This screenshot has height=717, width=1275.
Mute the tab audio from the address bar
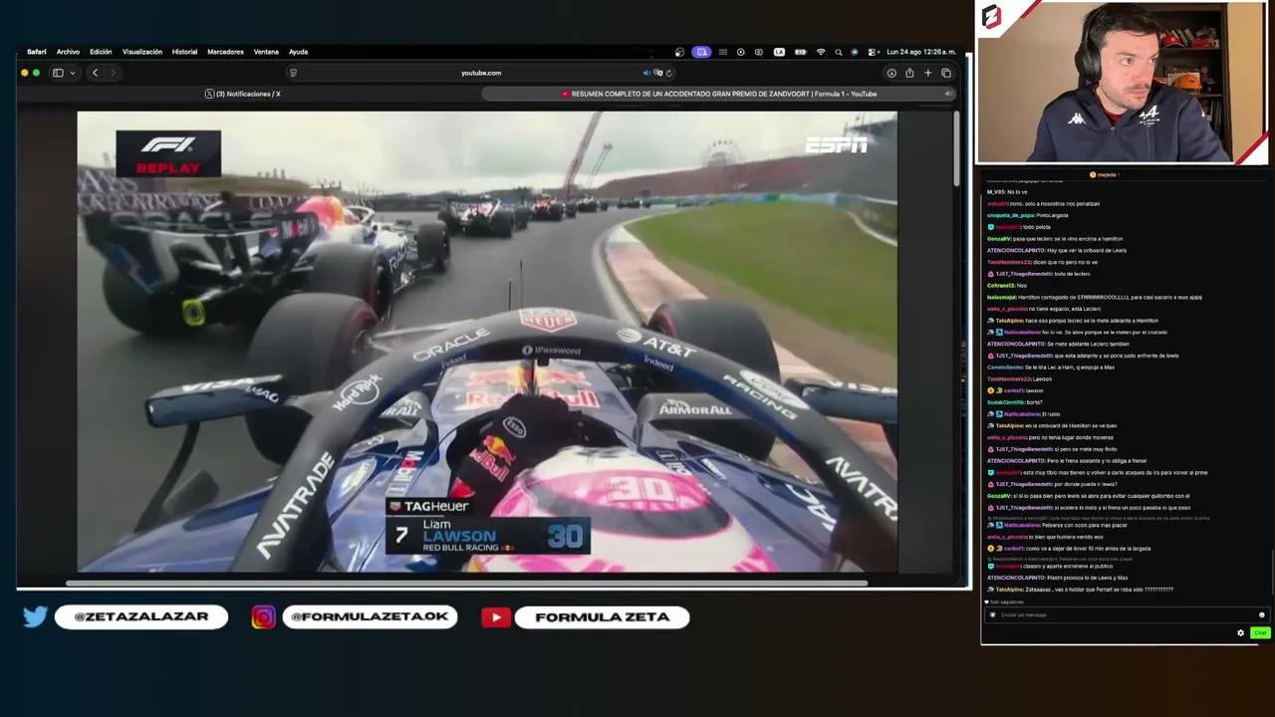(646, 73)
